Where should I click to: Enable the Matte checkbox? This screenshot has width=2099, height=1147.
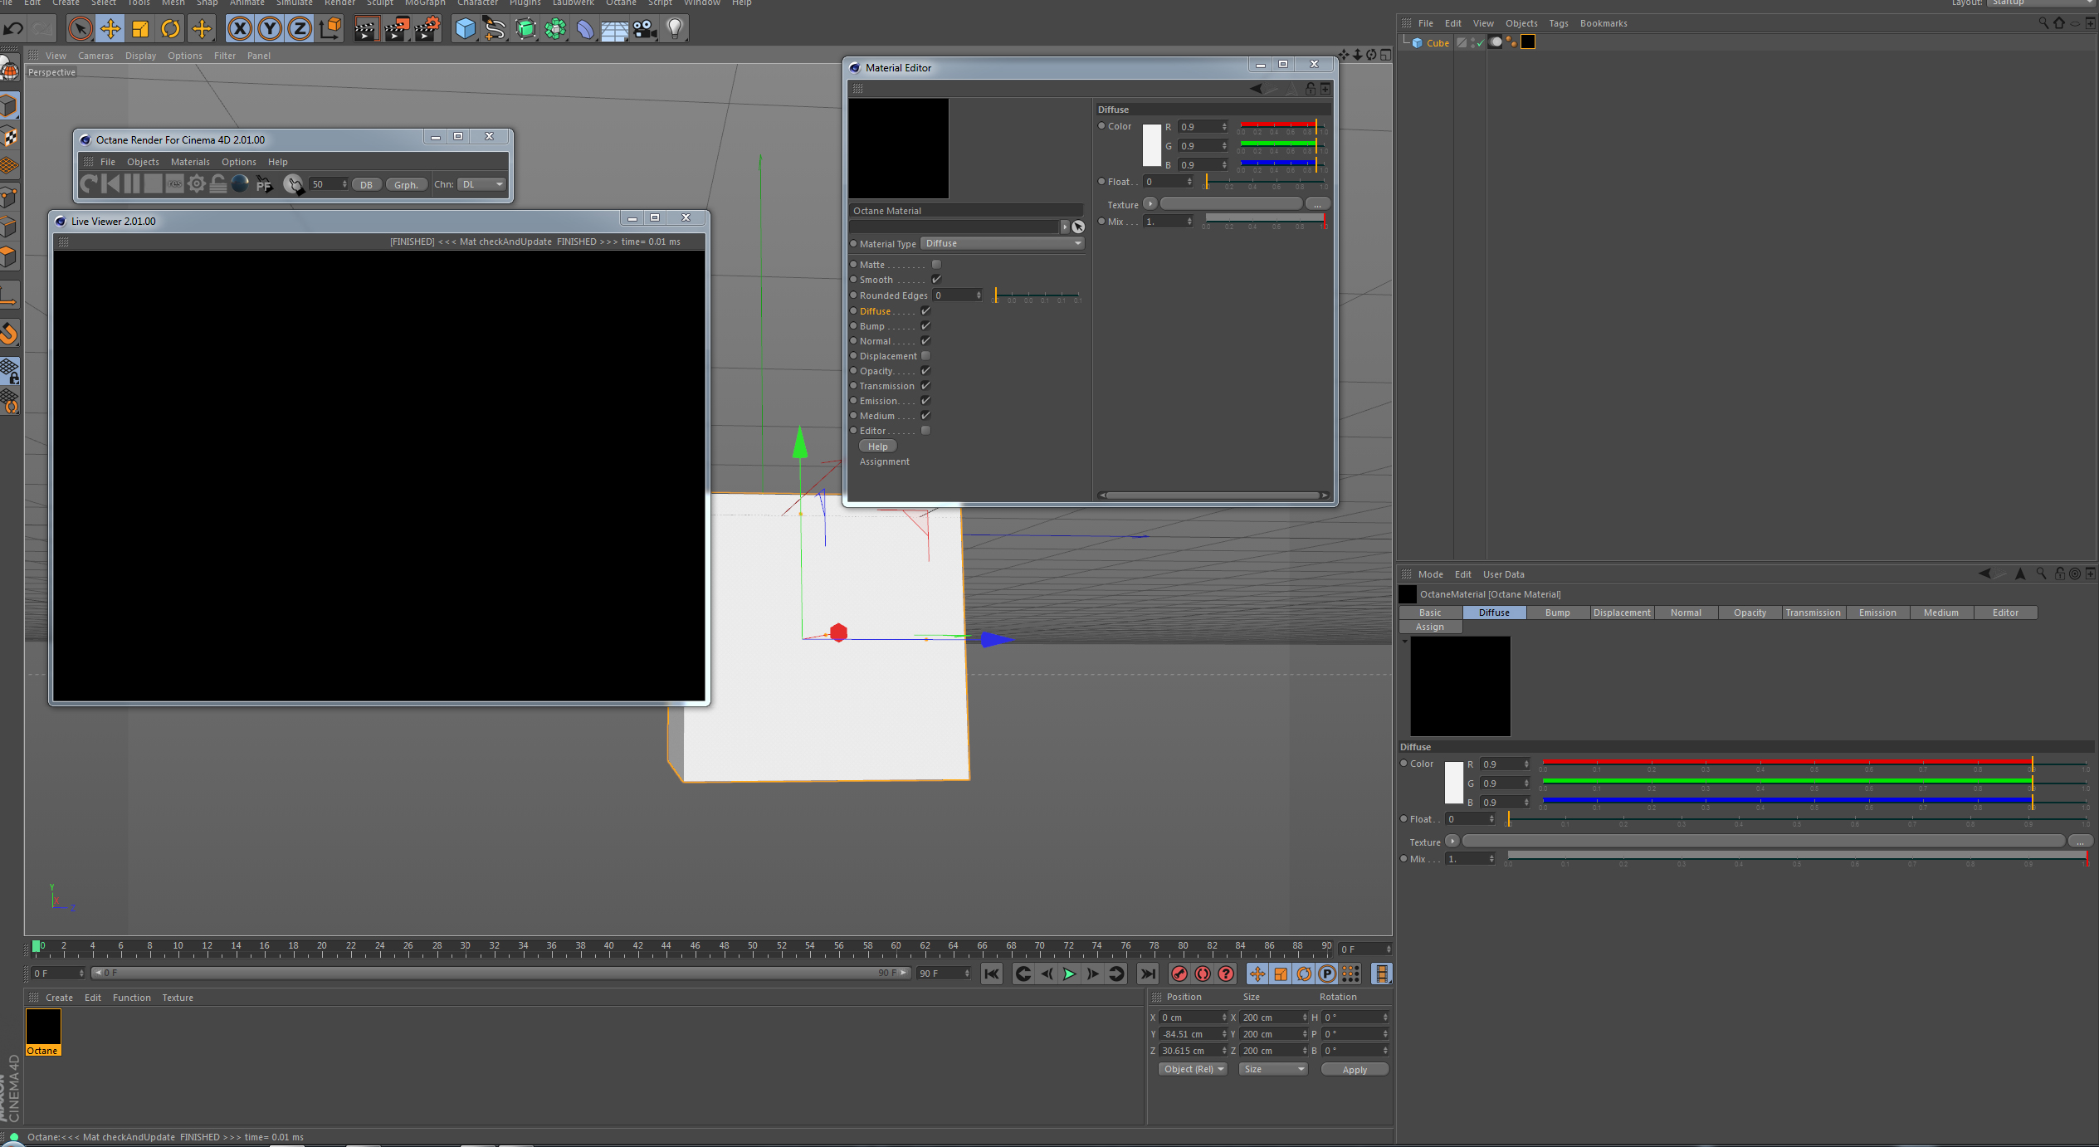point(936,265)
